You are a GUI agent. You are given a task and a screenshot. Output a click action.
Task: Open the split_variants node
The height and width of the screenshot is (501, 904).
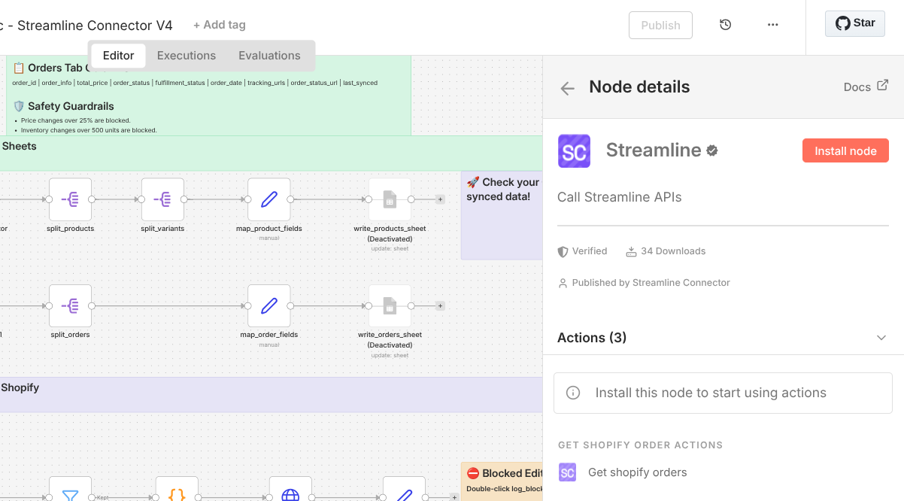pyautogui.click(x=162, y=199)
